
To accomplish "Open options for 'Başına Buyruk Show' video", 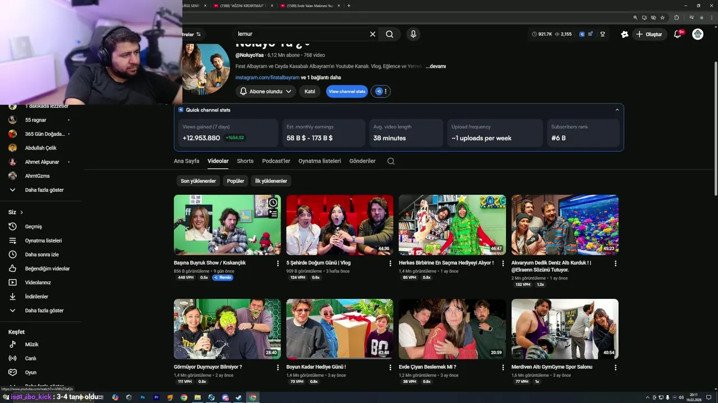I will 278,263.
